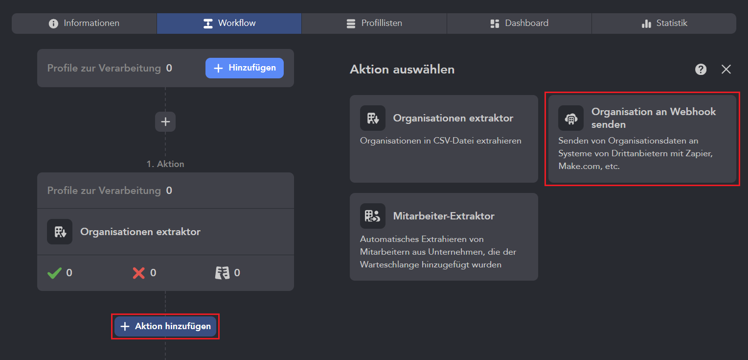Select the Mitarbeiter-Extraktor description text
The height and width of the screenshot is (360, 748).
(x=438, y=252)
